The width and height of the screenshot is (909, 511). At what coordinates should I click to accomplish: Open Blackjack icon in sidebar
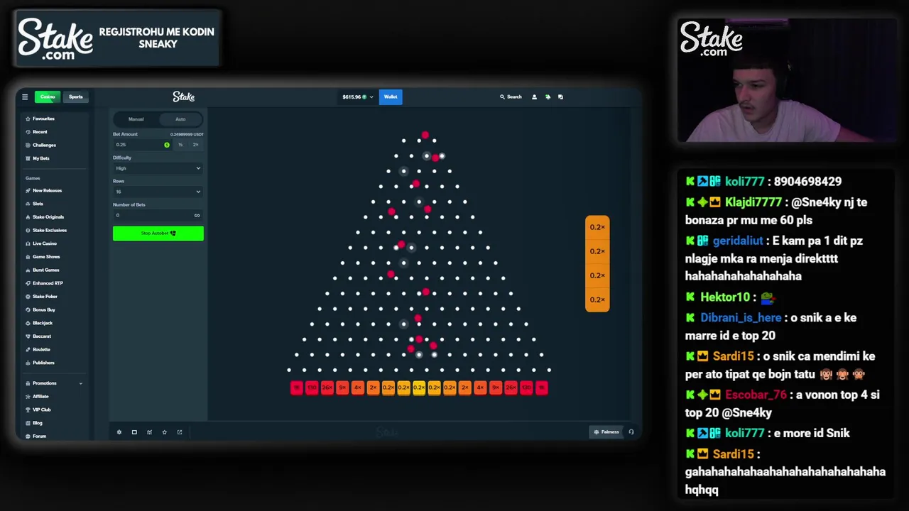tap(28, 323)
